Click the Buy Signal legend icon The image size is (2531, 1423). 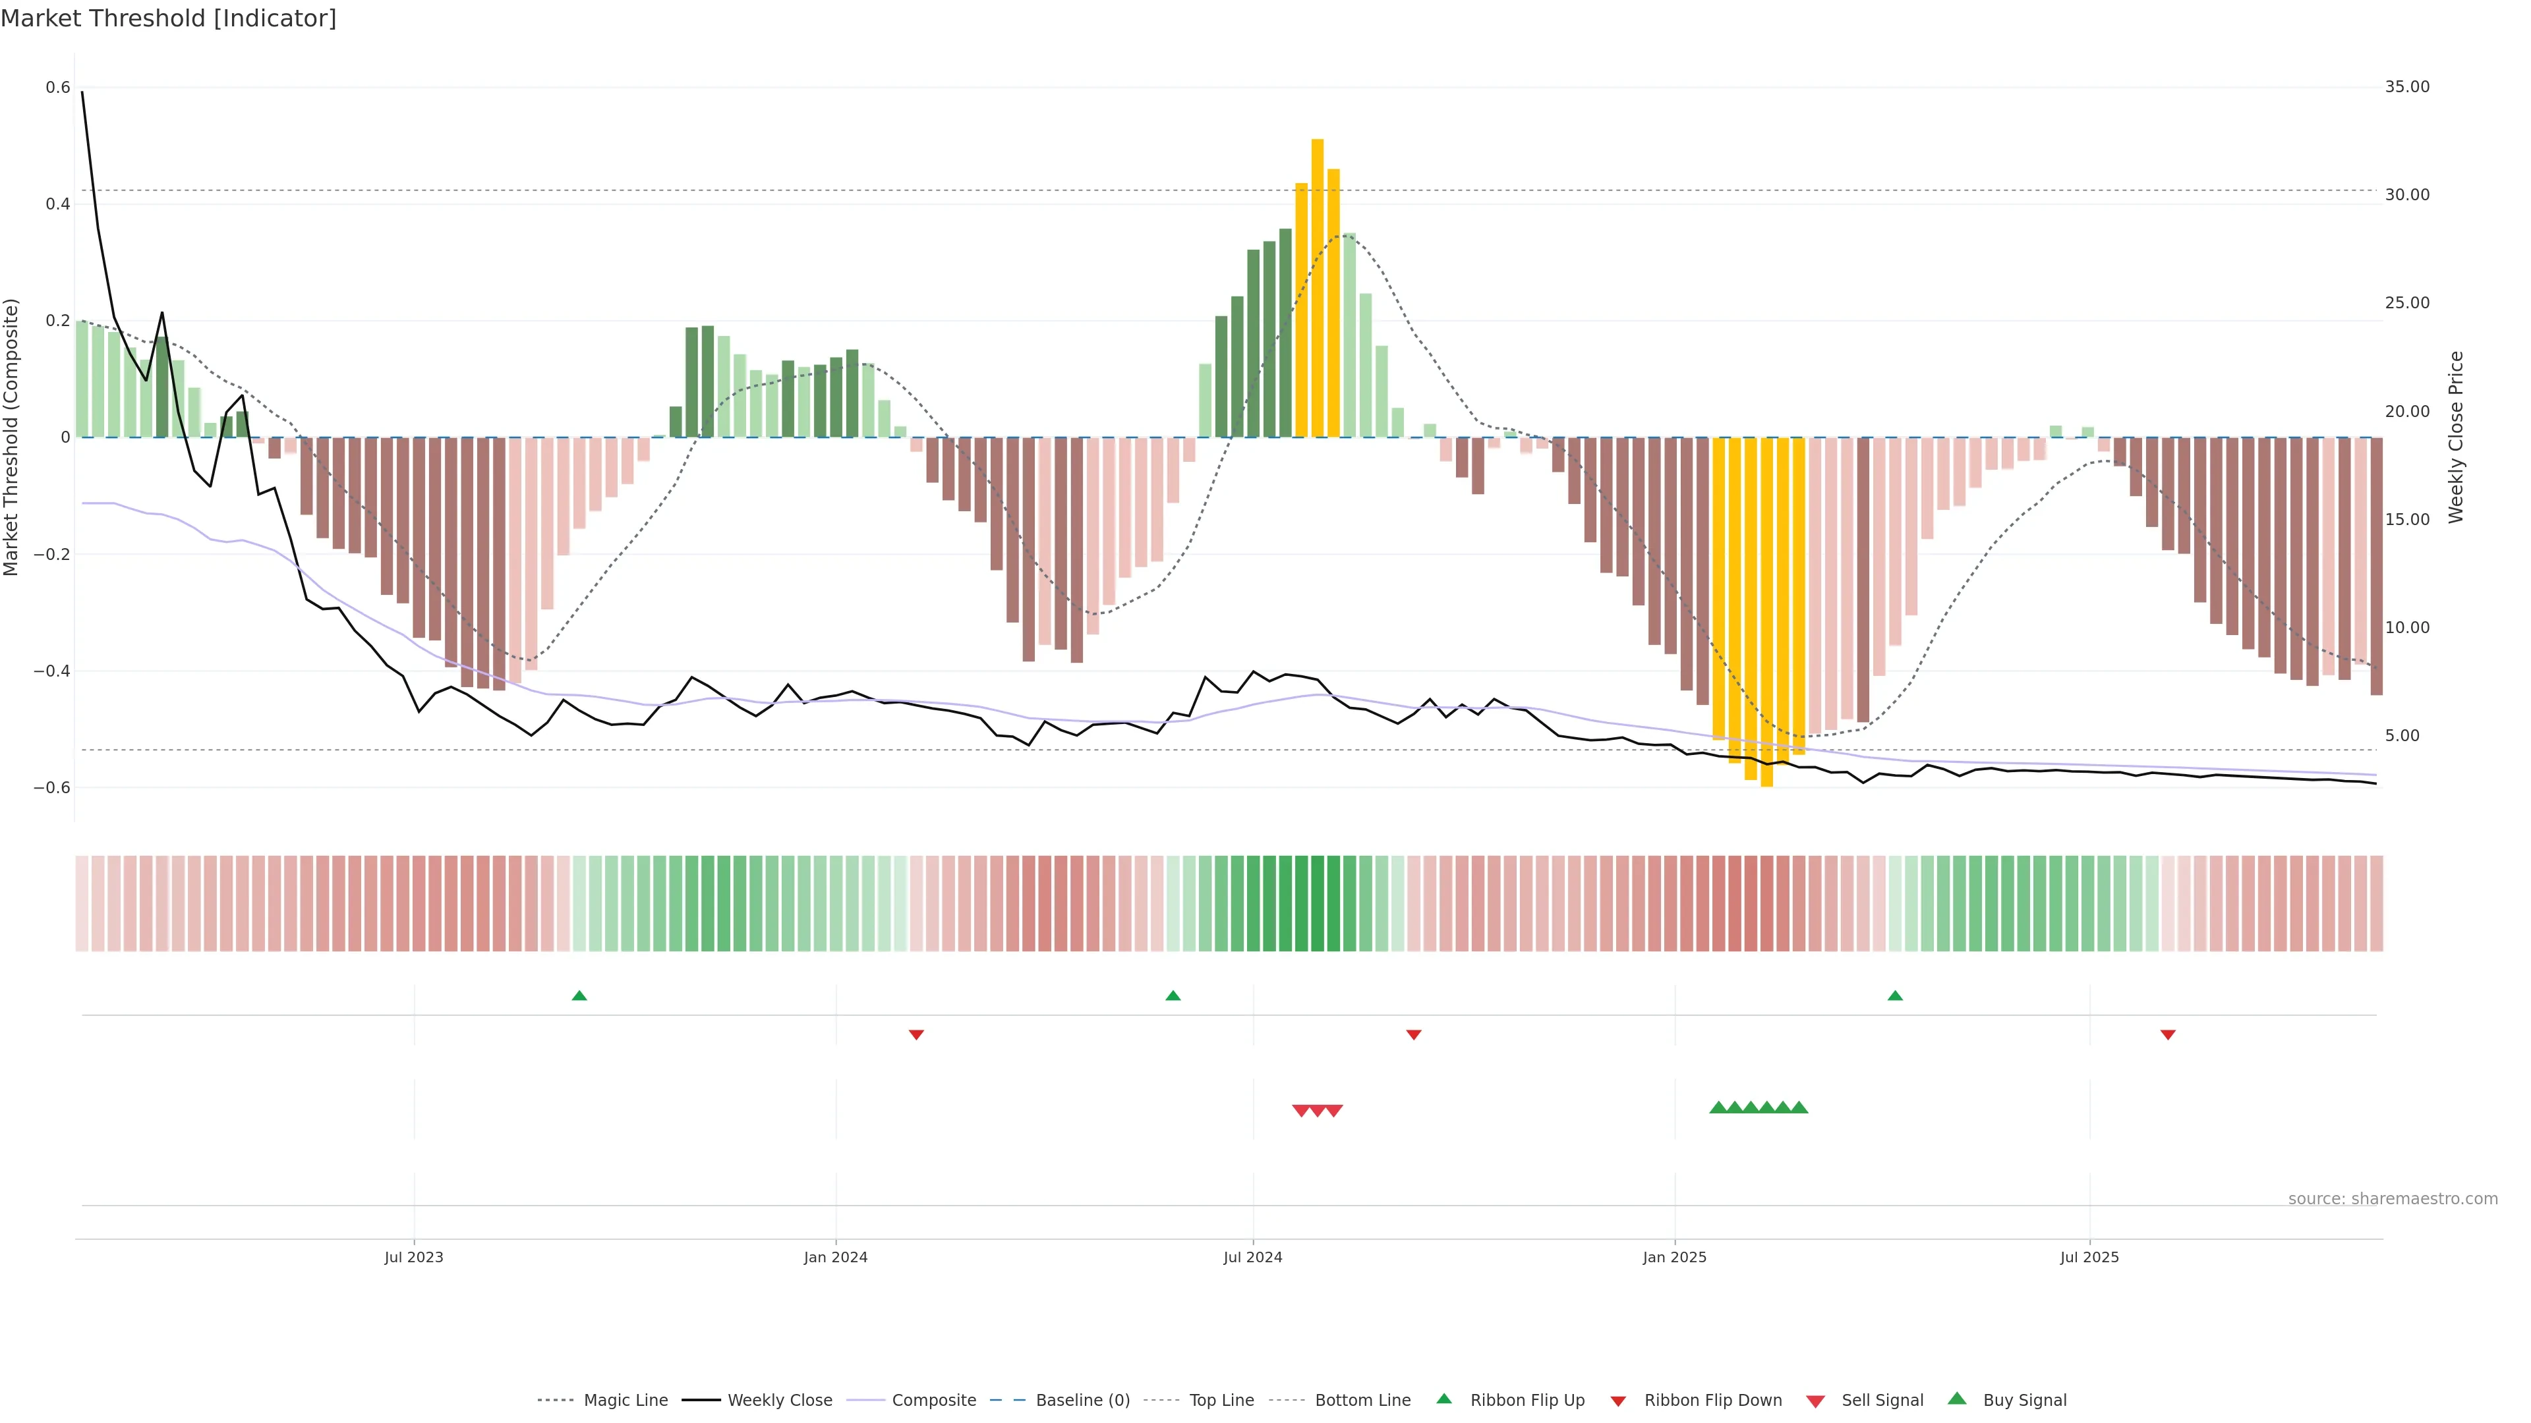1957,1399
